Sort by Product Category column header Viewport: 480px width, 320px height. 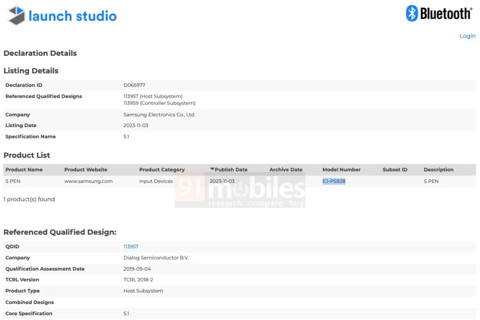162,170
